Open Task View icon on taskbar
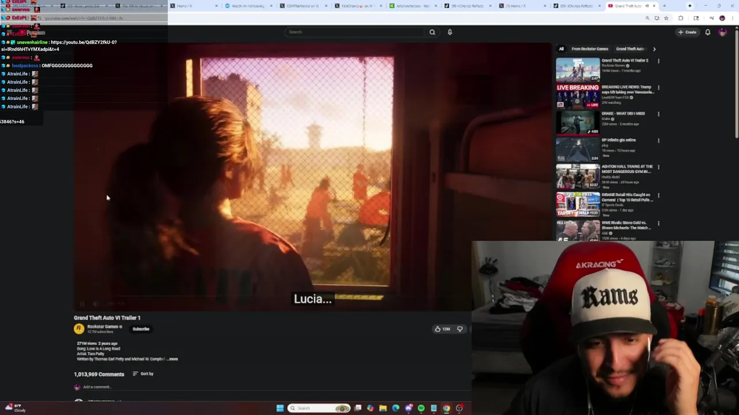 click(357, 408)
